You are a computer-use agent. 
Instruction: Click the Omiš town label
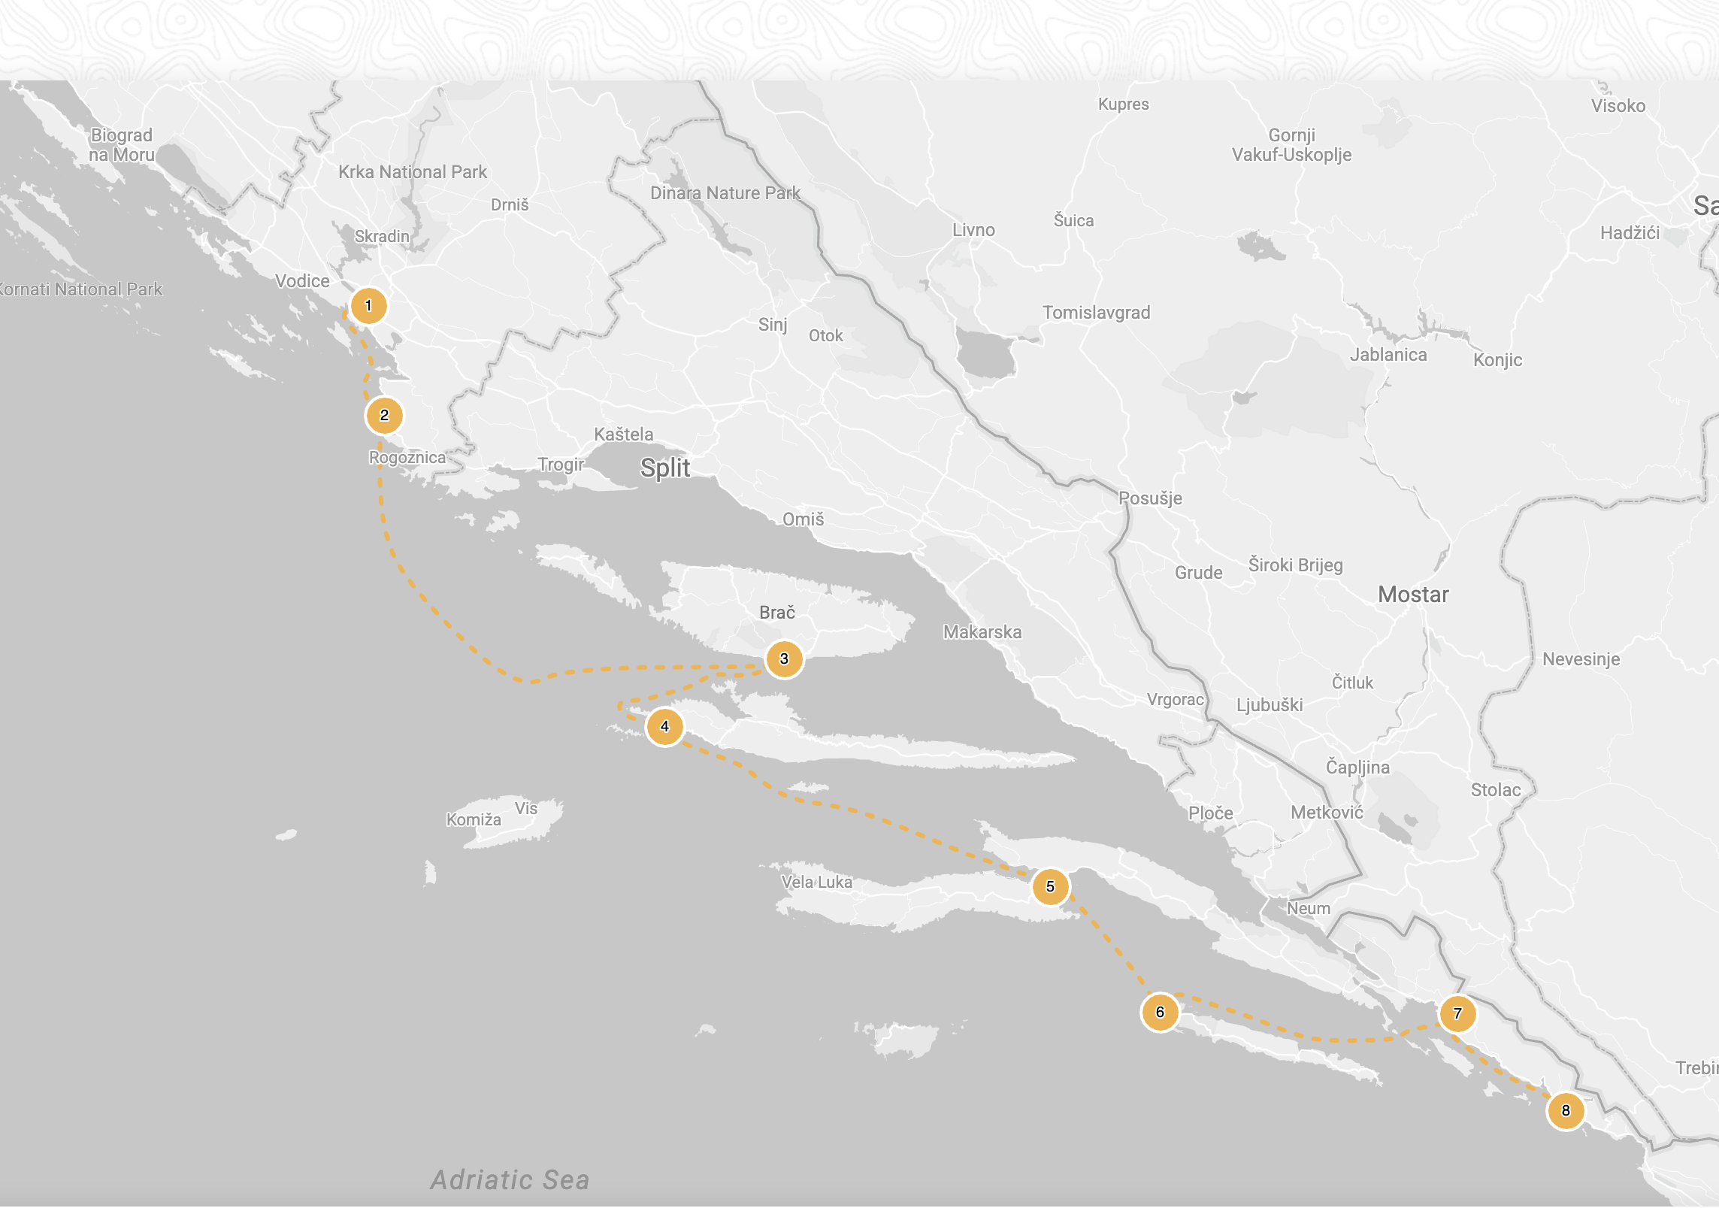pyautogui.click(x=804, y=519)
